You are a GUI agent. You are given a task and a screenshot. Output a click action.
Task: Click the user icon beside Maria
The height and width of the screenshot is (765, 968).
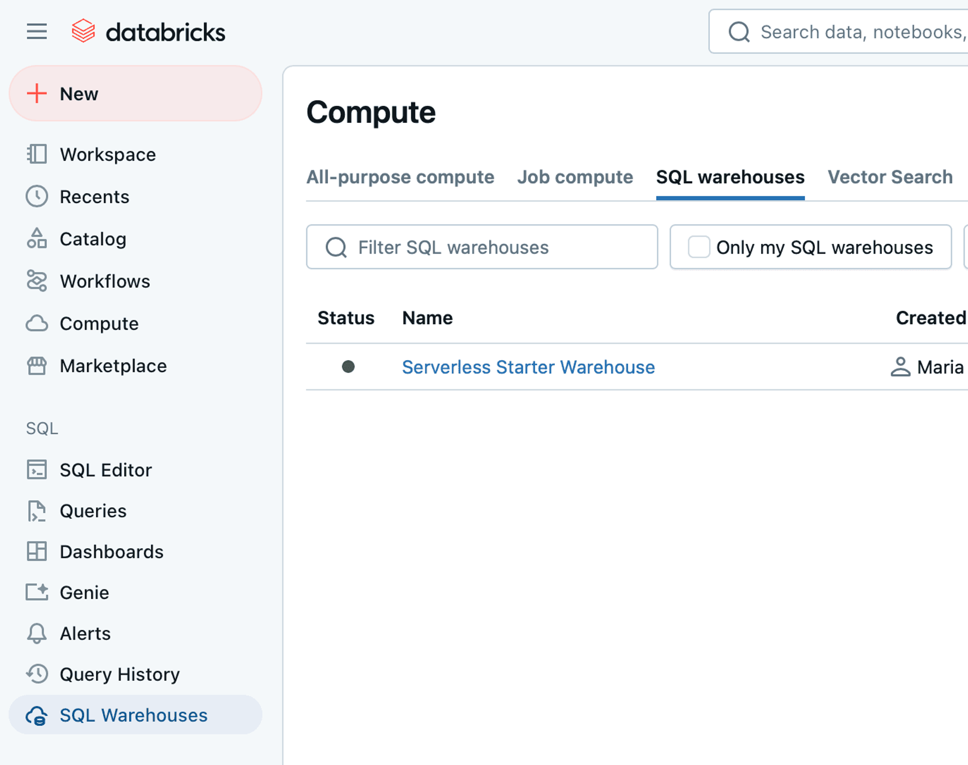tap(900, 367)
